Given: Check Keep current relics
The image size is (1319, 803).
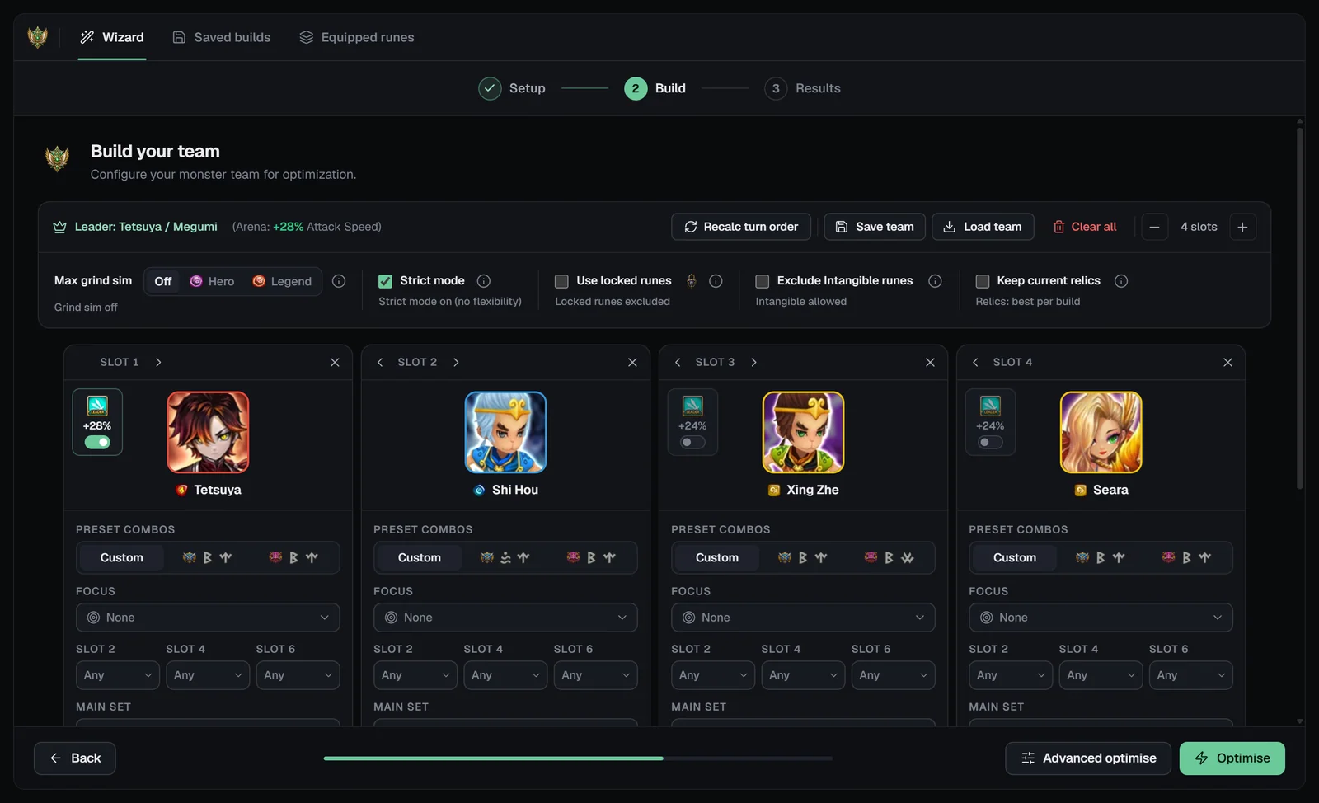Looking at the screenshot, I should (x=983, y=281).
